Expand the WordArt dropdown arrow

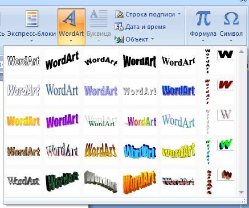click(71, 40)
